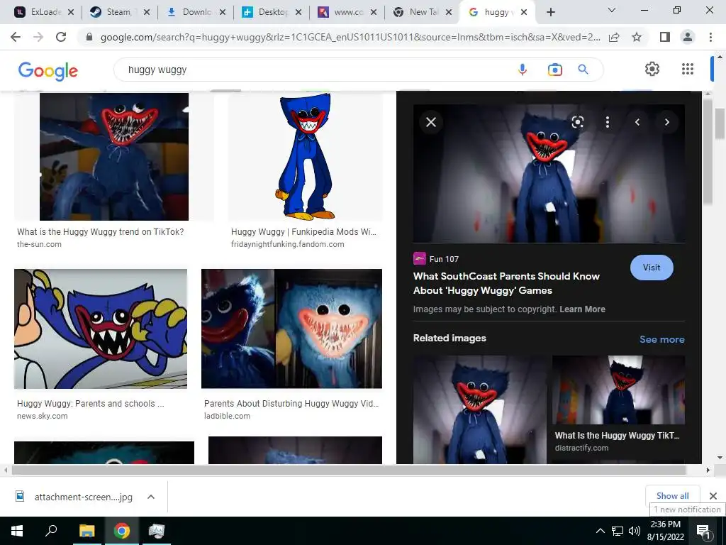Open the Chrome profile avatar
Viewport: 726px width, 545px height.
(x=688, y=37)
